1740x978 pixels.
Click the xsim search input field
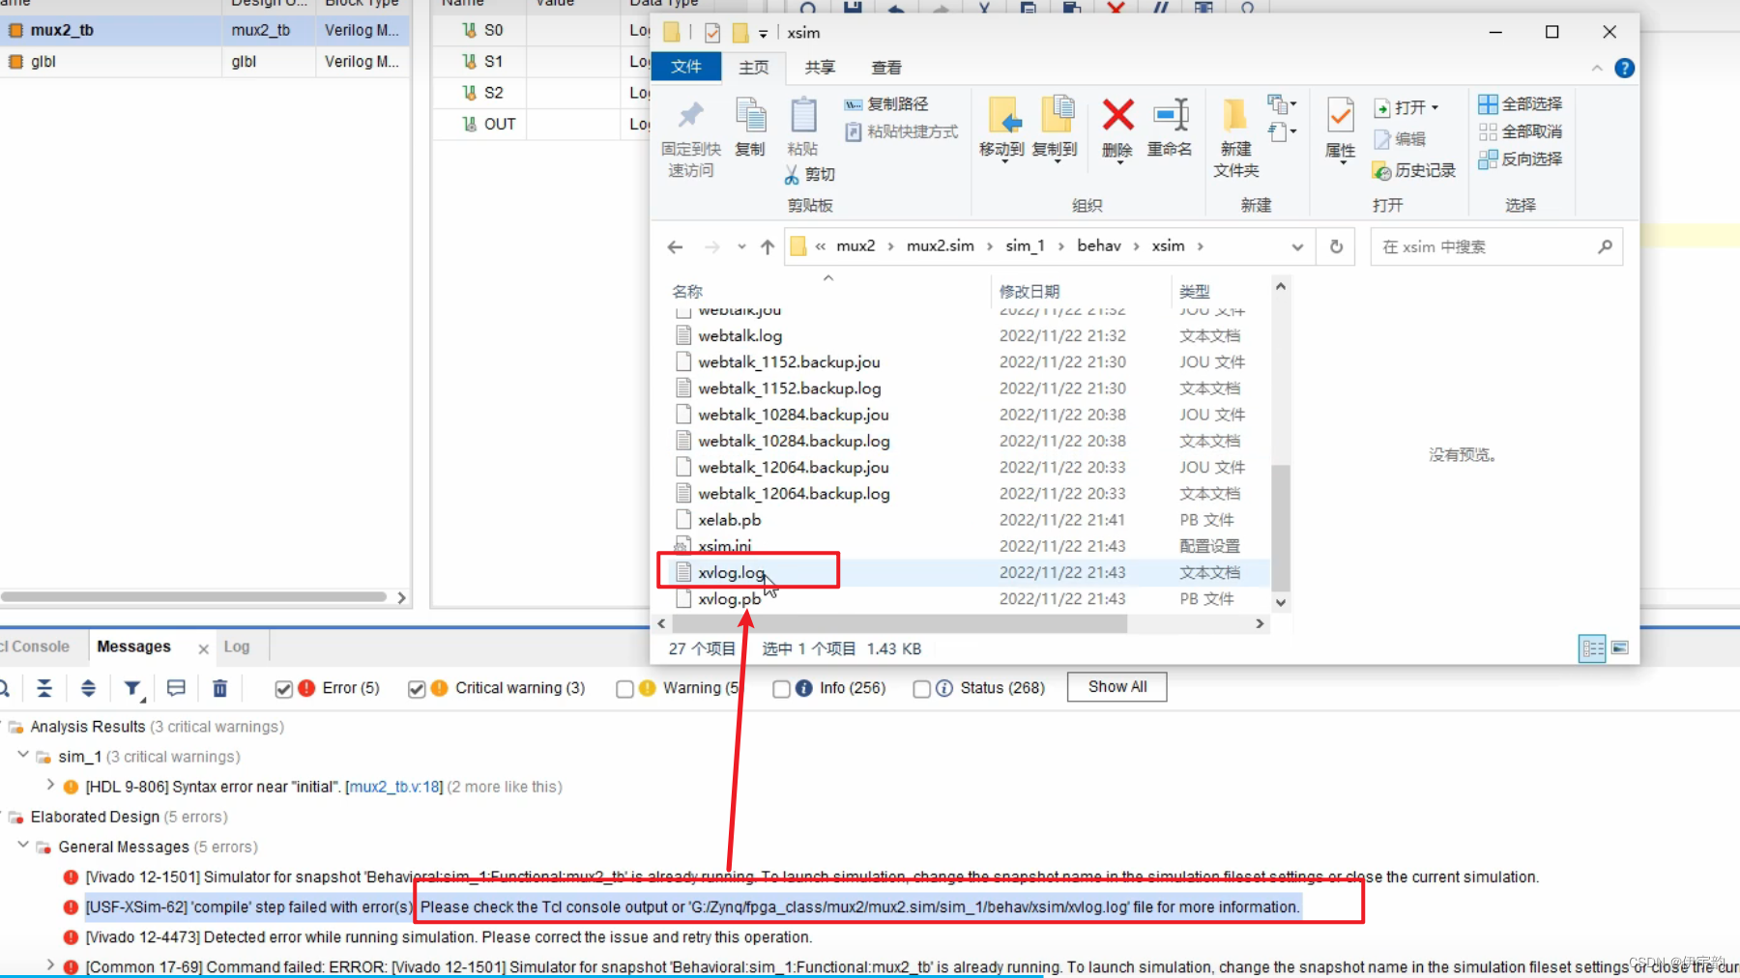tap(1484, 246)
